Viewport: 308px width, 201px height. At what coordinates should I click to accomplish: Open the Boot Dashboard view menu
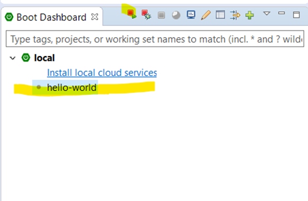pos(267,13)
